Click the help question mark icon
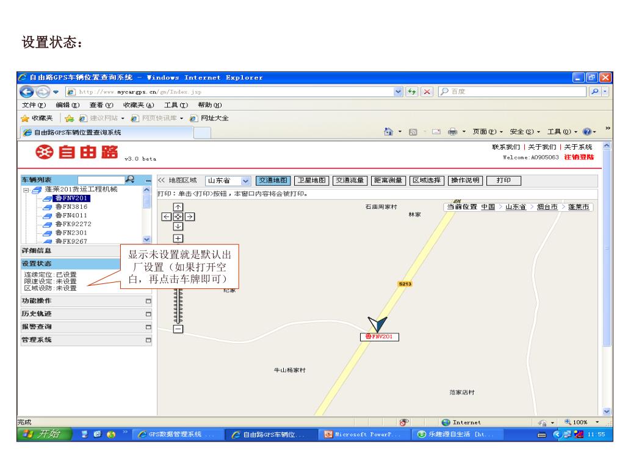625x469 pixels. pos(587,132)
